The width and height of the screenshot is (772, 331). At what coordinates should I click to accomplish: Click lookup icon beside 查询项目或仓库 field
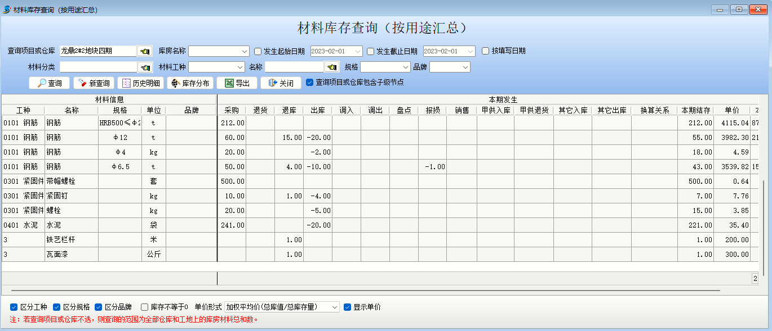pyautogui.click(x=145, y=51)
